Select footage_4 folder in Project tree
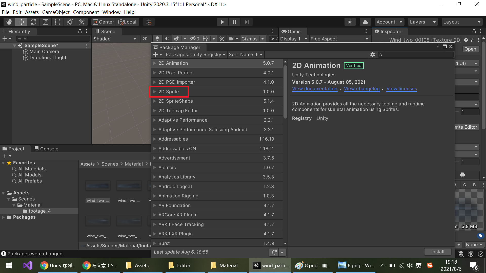486x273 pixels. (x=39, y=211)
